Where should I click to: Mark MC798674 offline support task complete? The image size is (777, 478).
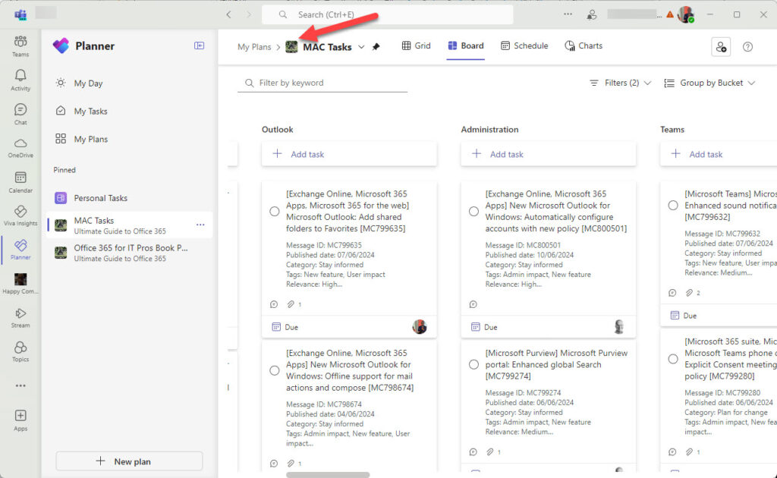(x=275, y=370)
